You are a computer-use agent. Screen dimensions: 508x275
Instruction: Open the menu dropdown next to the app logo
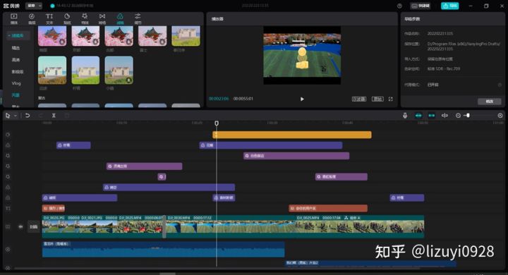pos(34,6)
